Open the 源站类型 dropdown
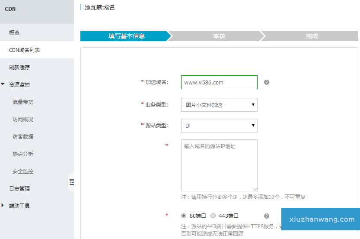 tap(219, 126)
